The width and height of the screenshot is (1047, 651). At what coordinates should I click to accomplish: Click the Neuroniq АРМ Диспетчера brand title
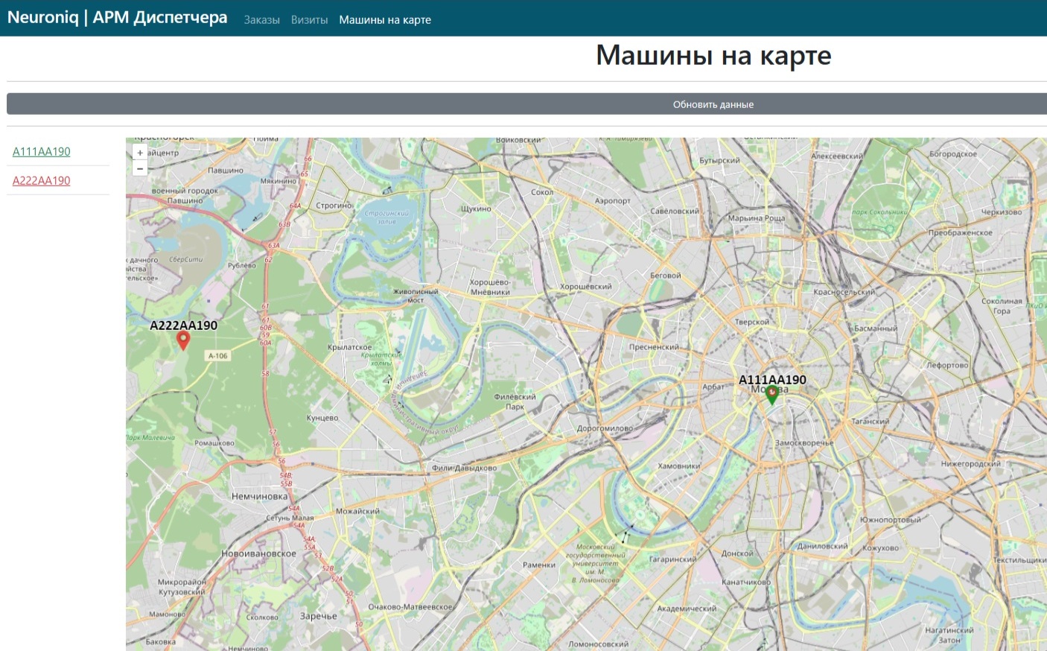point(117,18)
